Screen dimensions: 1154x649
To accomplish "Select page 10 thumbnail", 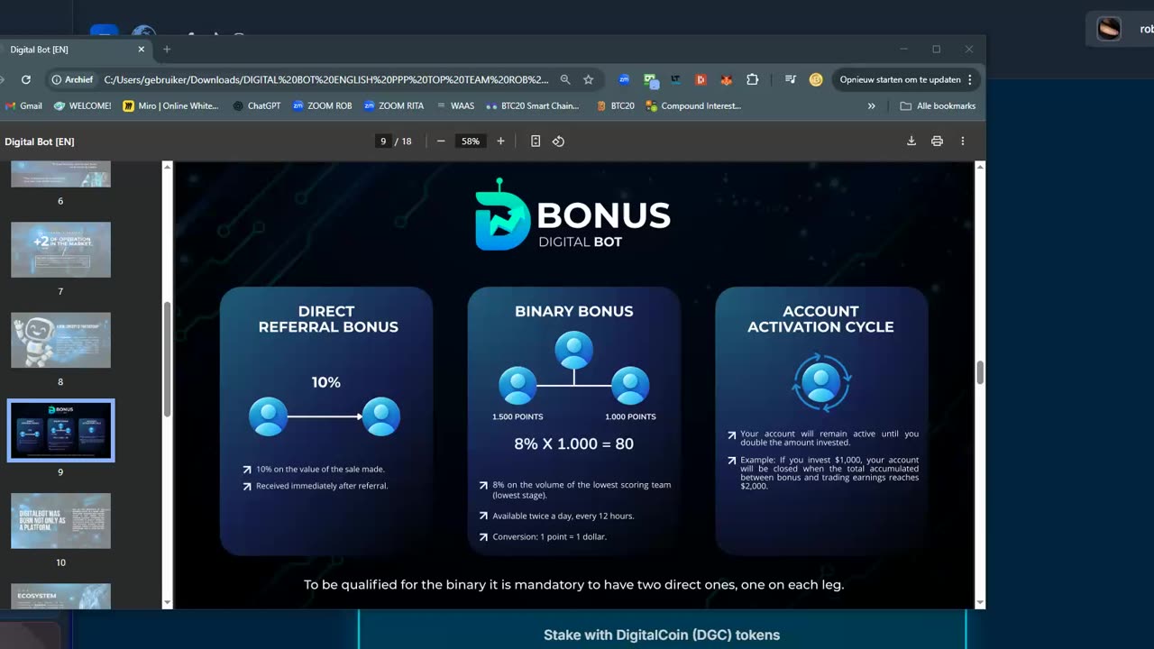I will coord(60,520).
